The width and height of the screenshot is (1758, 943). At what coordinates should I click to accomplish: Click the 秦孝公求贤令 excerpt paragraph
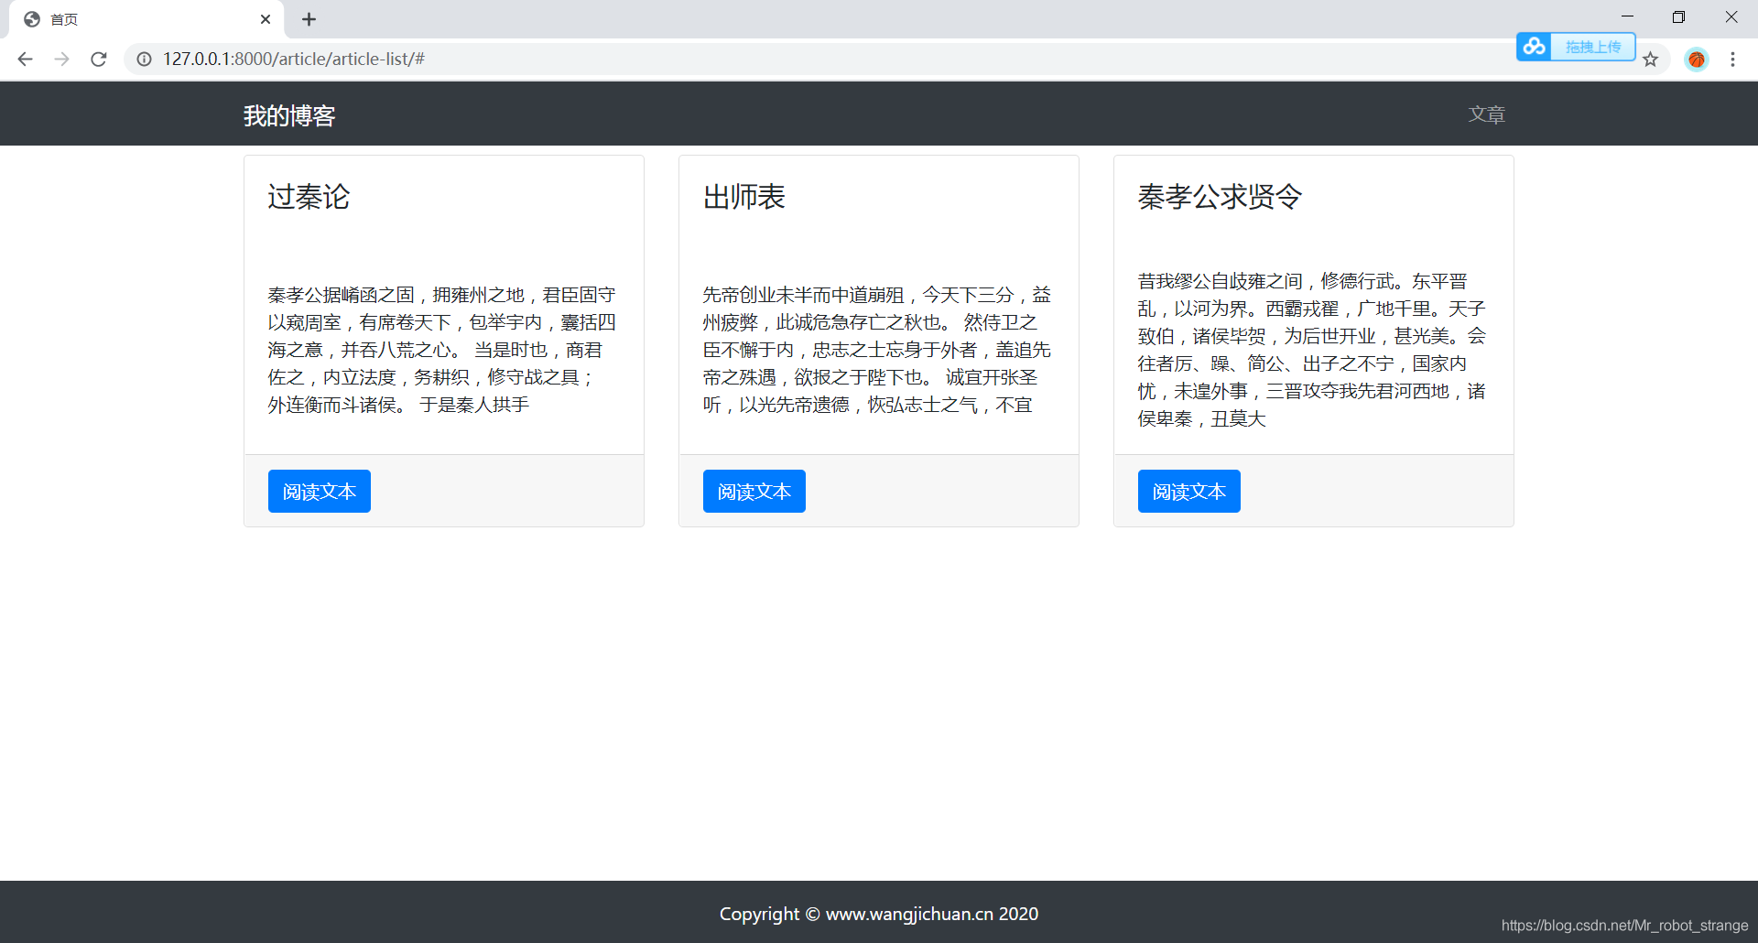(x=1313, y=350)
